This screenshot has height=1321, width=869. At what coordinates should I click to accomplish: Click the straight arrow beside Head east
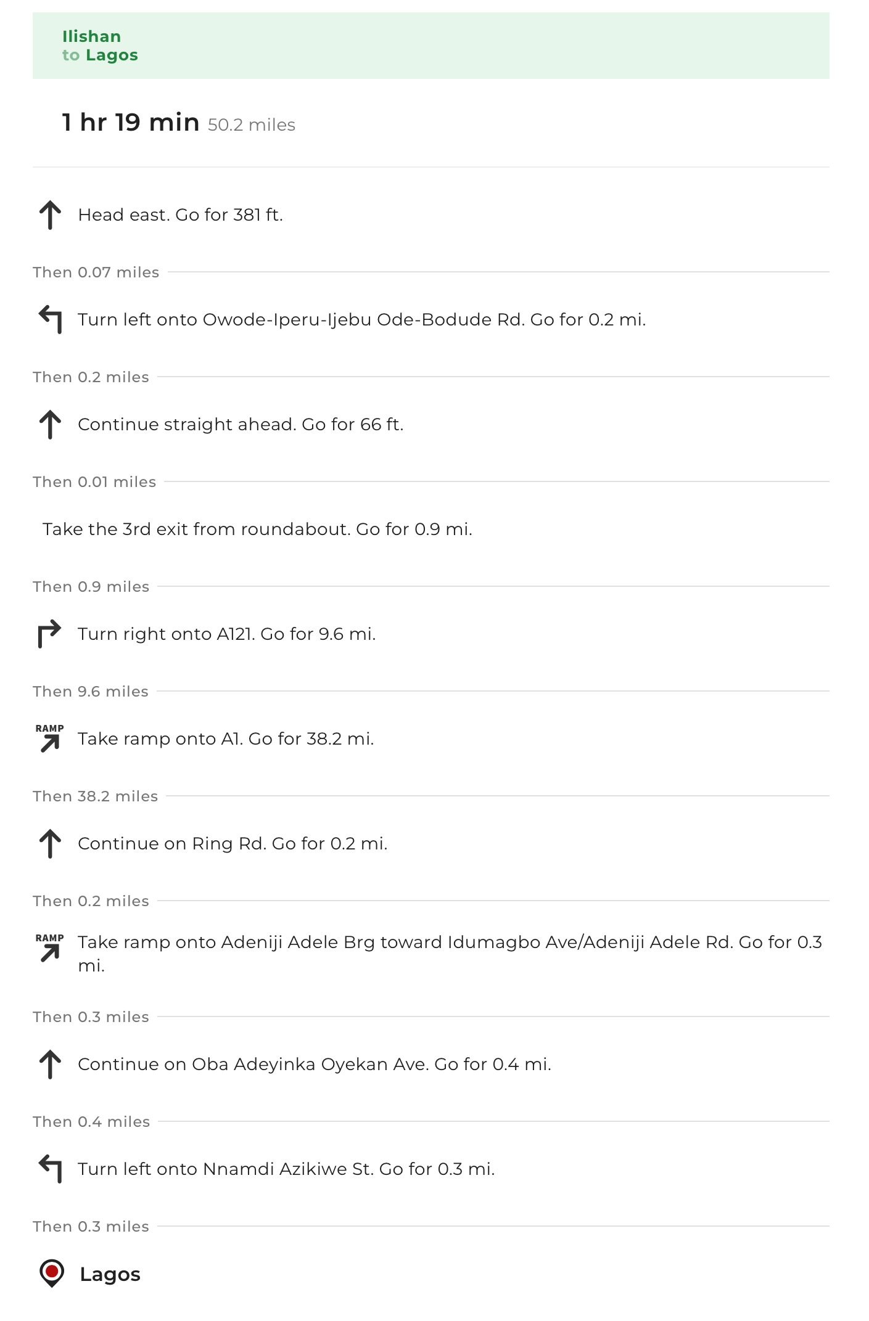point(50,215)
